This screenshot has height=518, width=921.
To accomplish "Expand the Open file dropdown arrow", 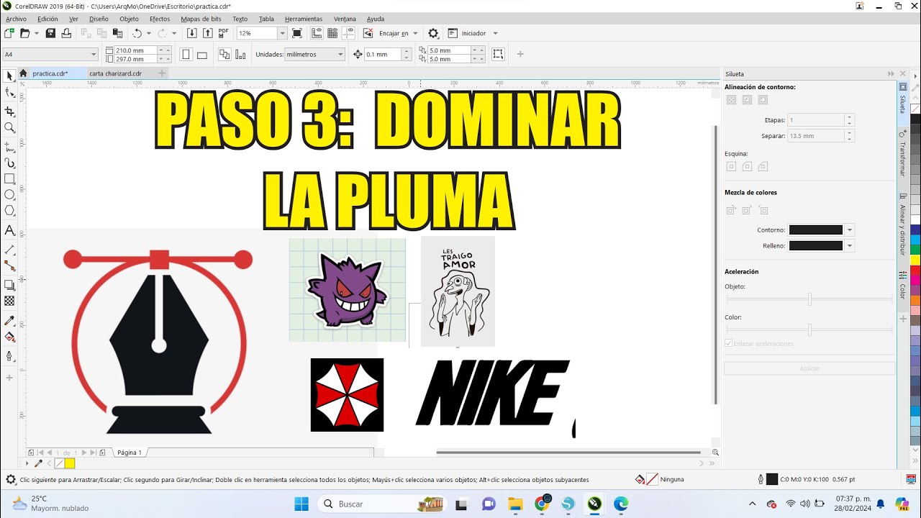I will coord(36,33).
